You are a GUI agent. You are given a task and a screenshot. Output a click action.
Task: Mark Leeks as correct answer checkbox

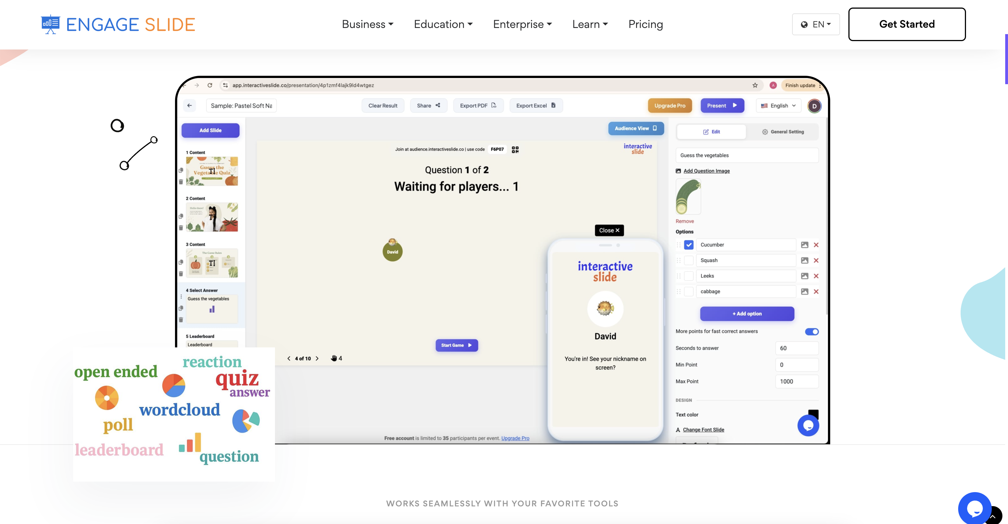click(x=689, y=276)
